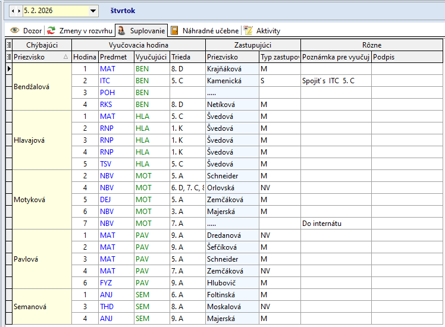445x327 pixels.
Task: Select the Suplovanie tab
Action: point(142,30)
